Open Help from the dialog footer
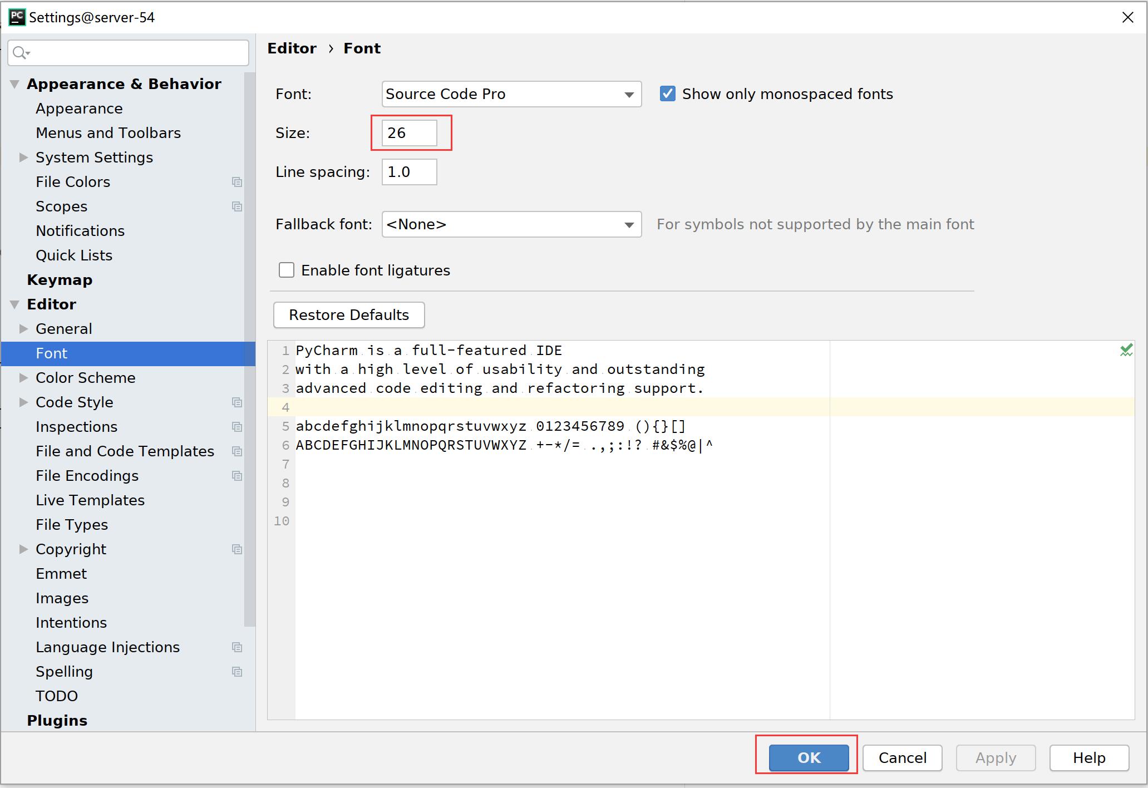The width and height of the screenshot is (1148, 788). tap(1088, 757)
